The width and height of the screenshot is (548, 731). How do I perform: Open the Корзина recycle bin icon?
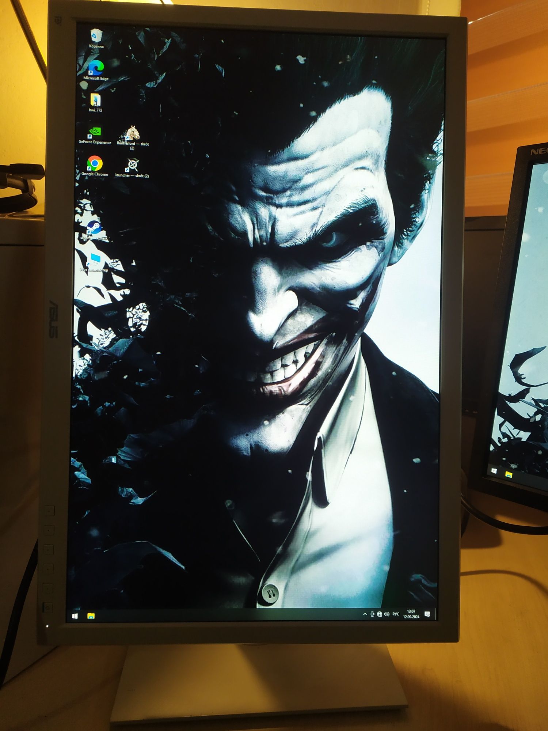point(96,38)
